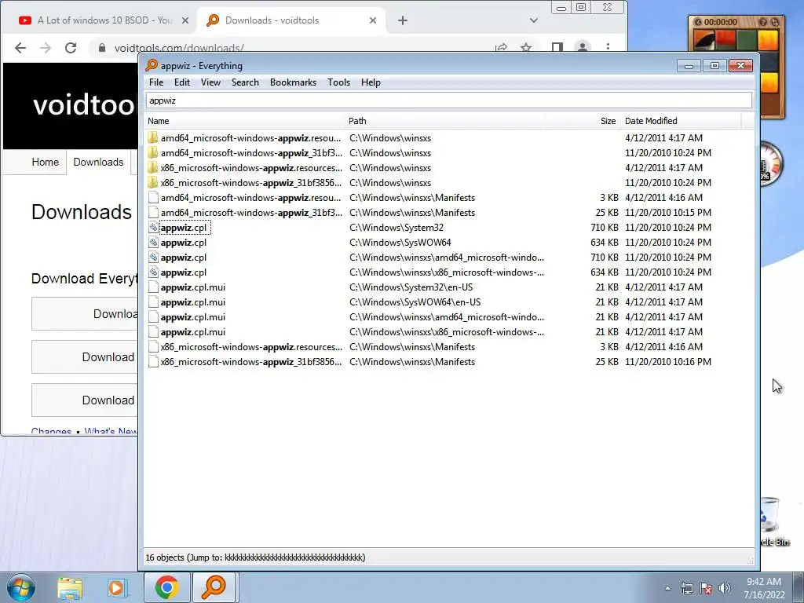Click the 16 objects status bar text

[255, 557]
